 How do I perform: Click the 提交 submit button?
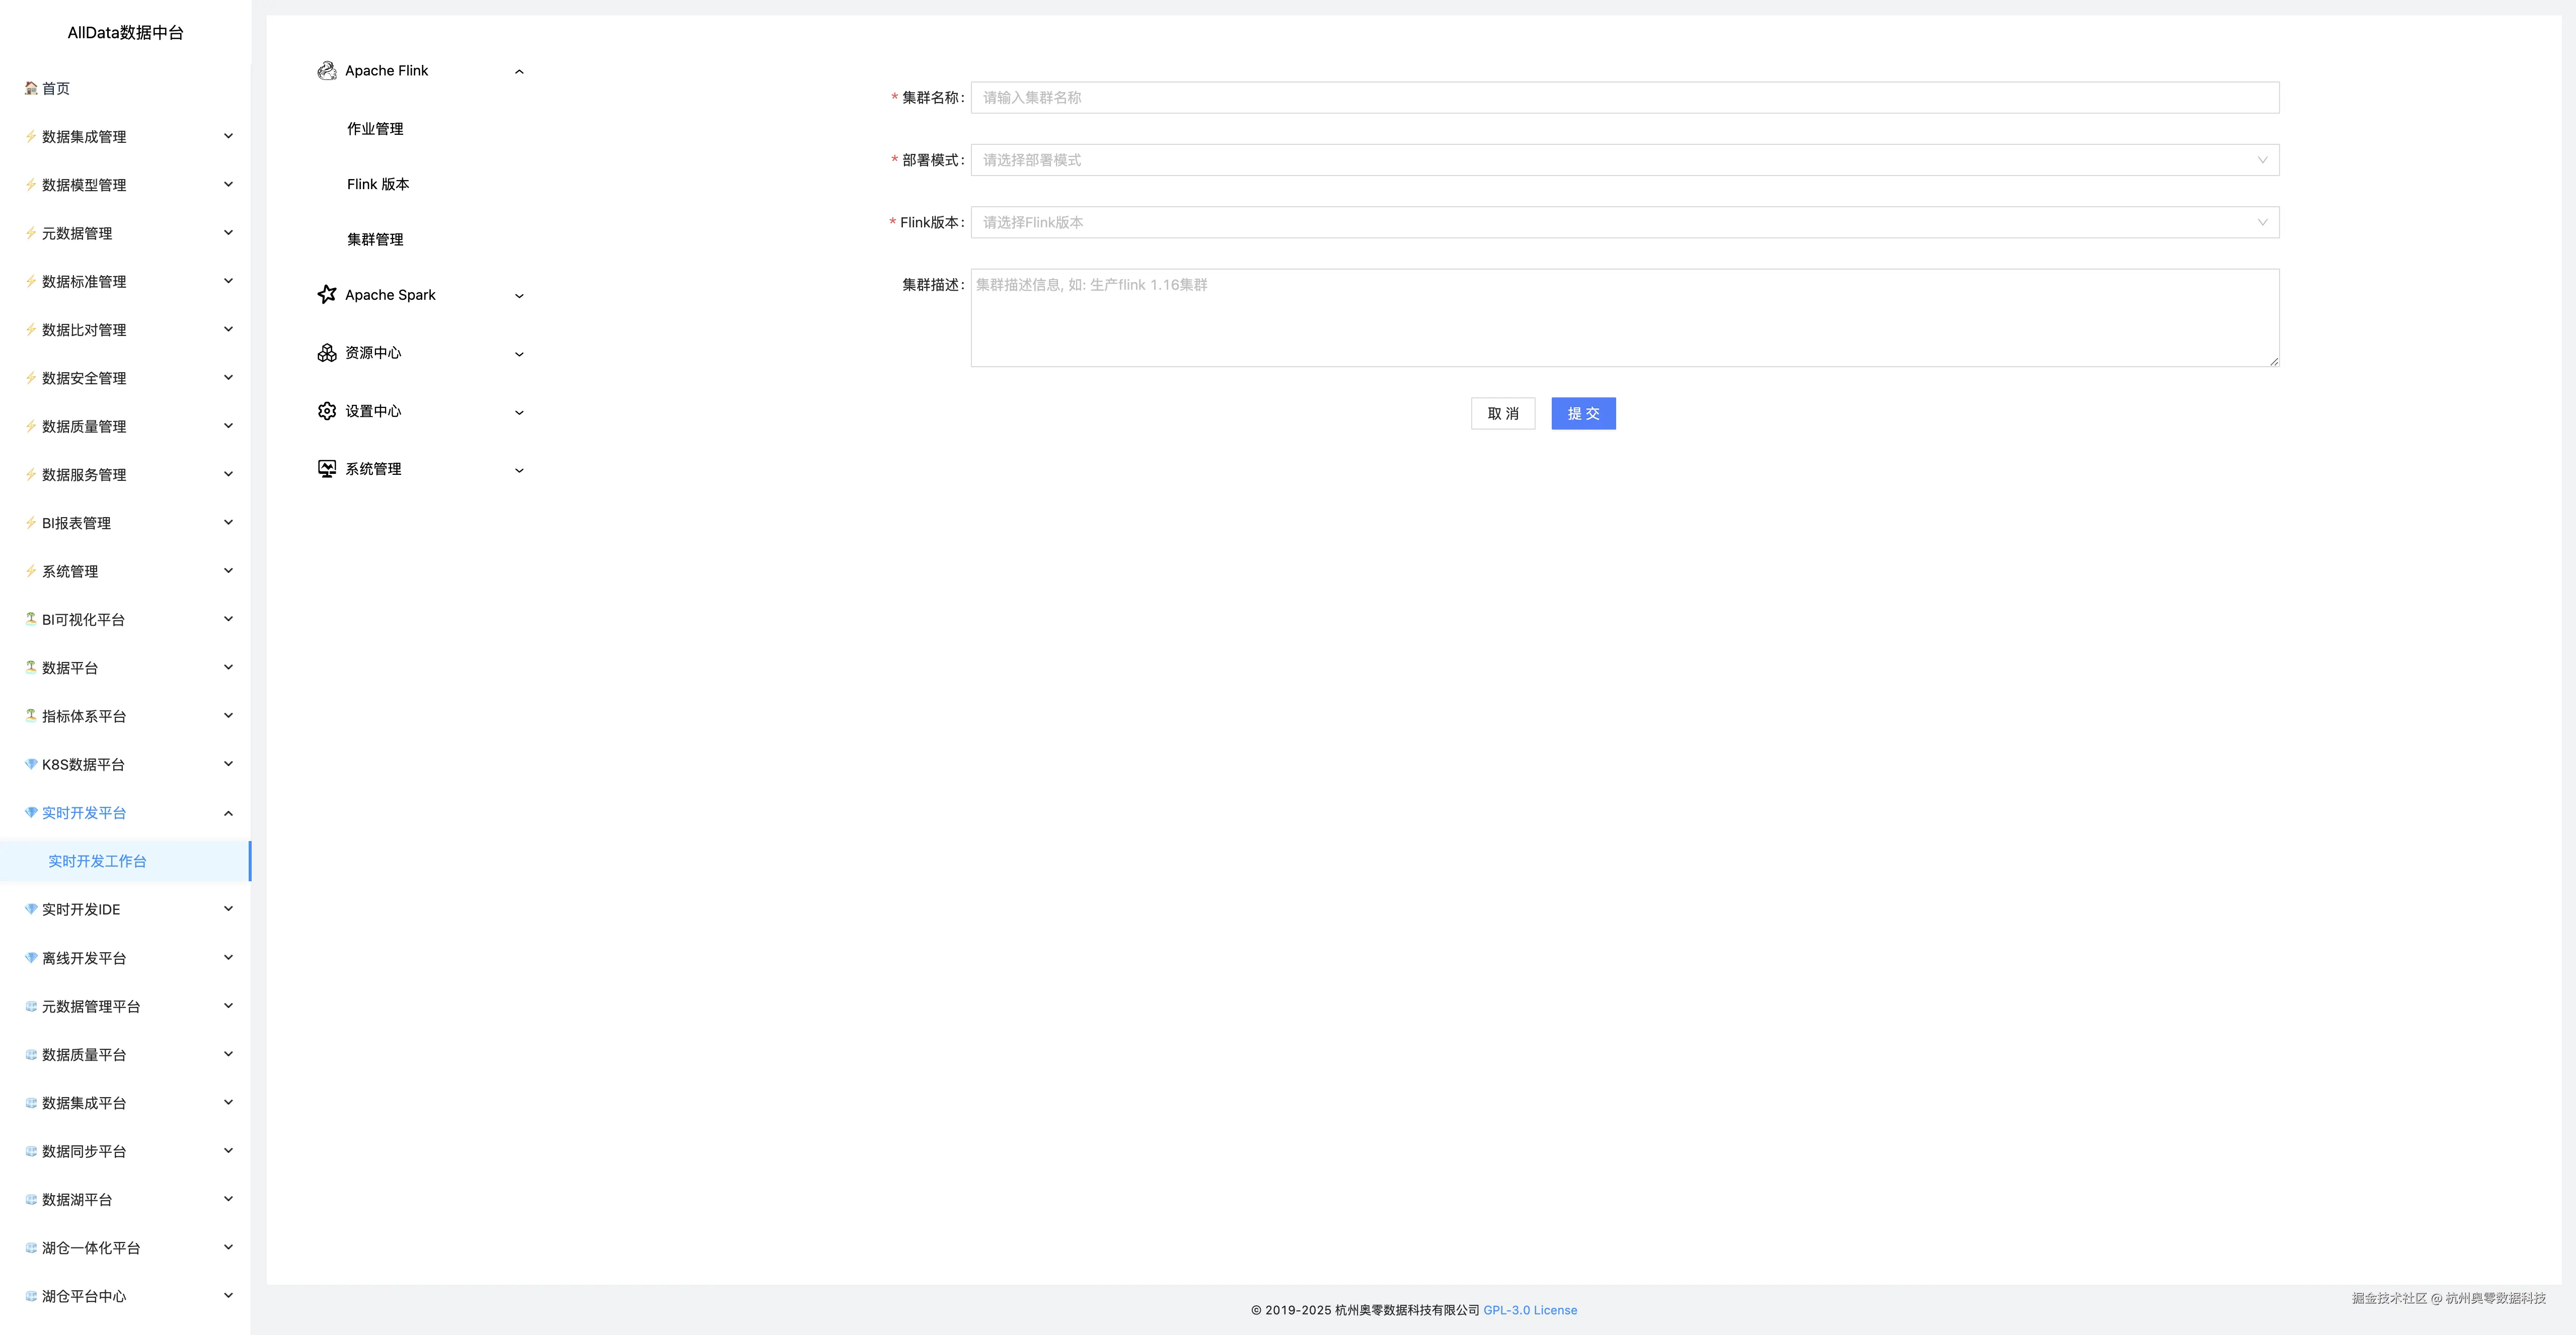(1582, 413)
